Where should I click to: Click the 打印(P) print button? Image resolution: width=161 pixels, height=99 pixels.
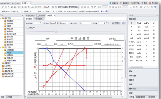116,23
